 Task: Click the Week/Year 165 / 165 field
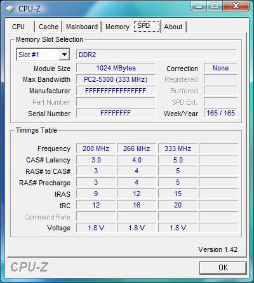(220, 113)
